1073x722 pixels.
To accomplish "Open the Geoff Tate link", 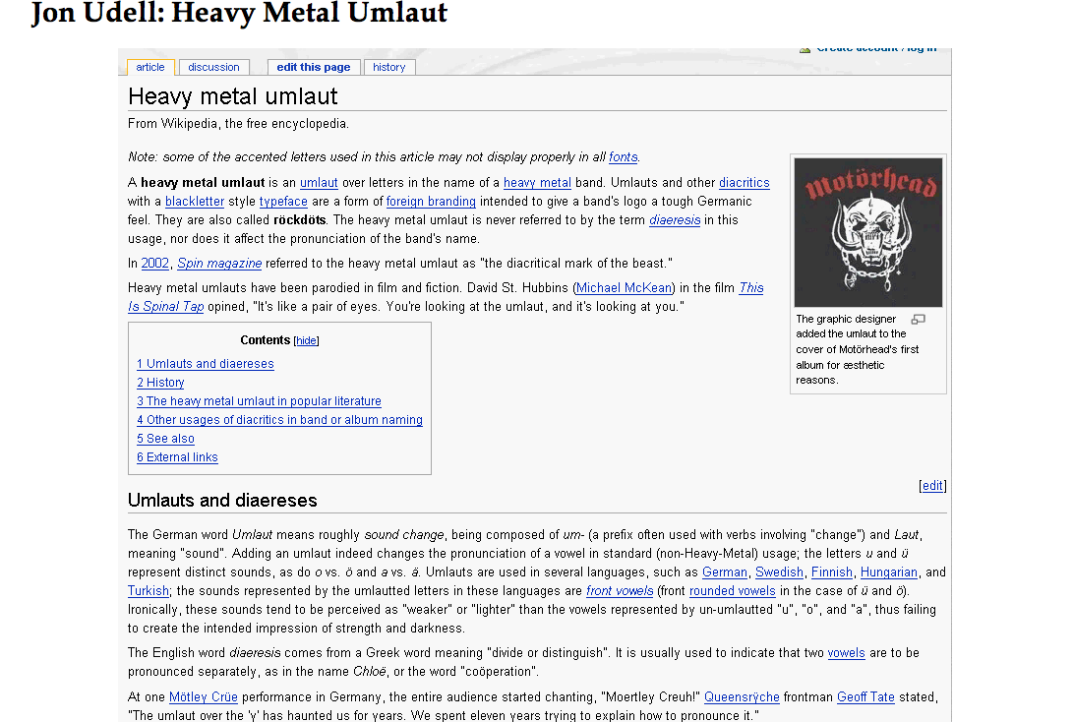I will coord(865,697).
